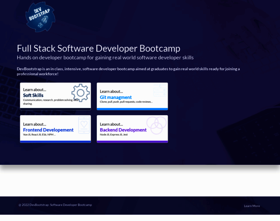Click the blue bar under Git managment card
The image size is (280, 221).
[132, 109]
